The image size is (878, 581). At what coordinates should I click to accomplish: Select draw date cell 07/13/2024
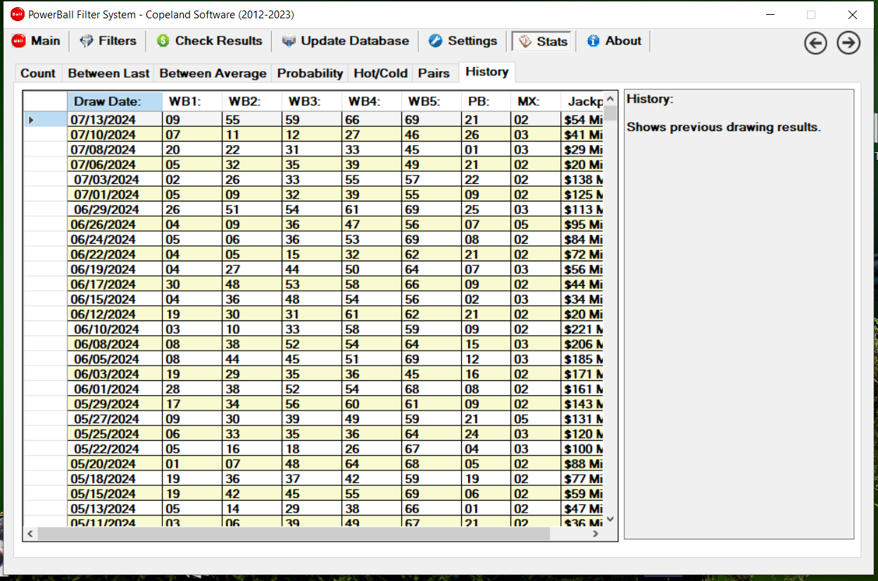115,120
